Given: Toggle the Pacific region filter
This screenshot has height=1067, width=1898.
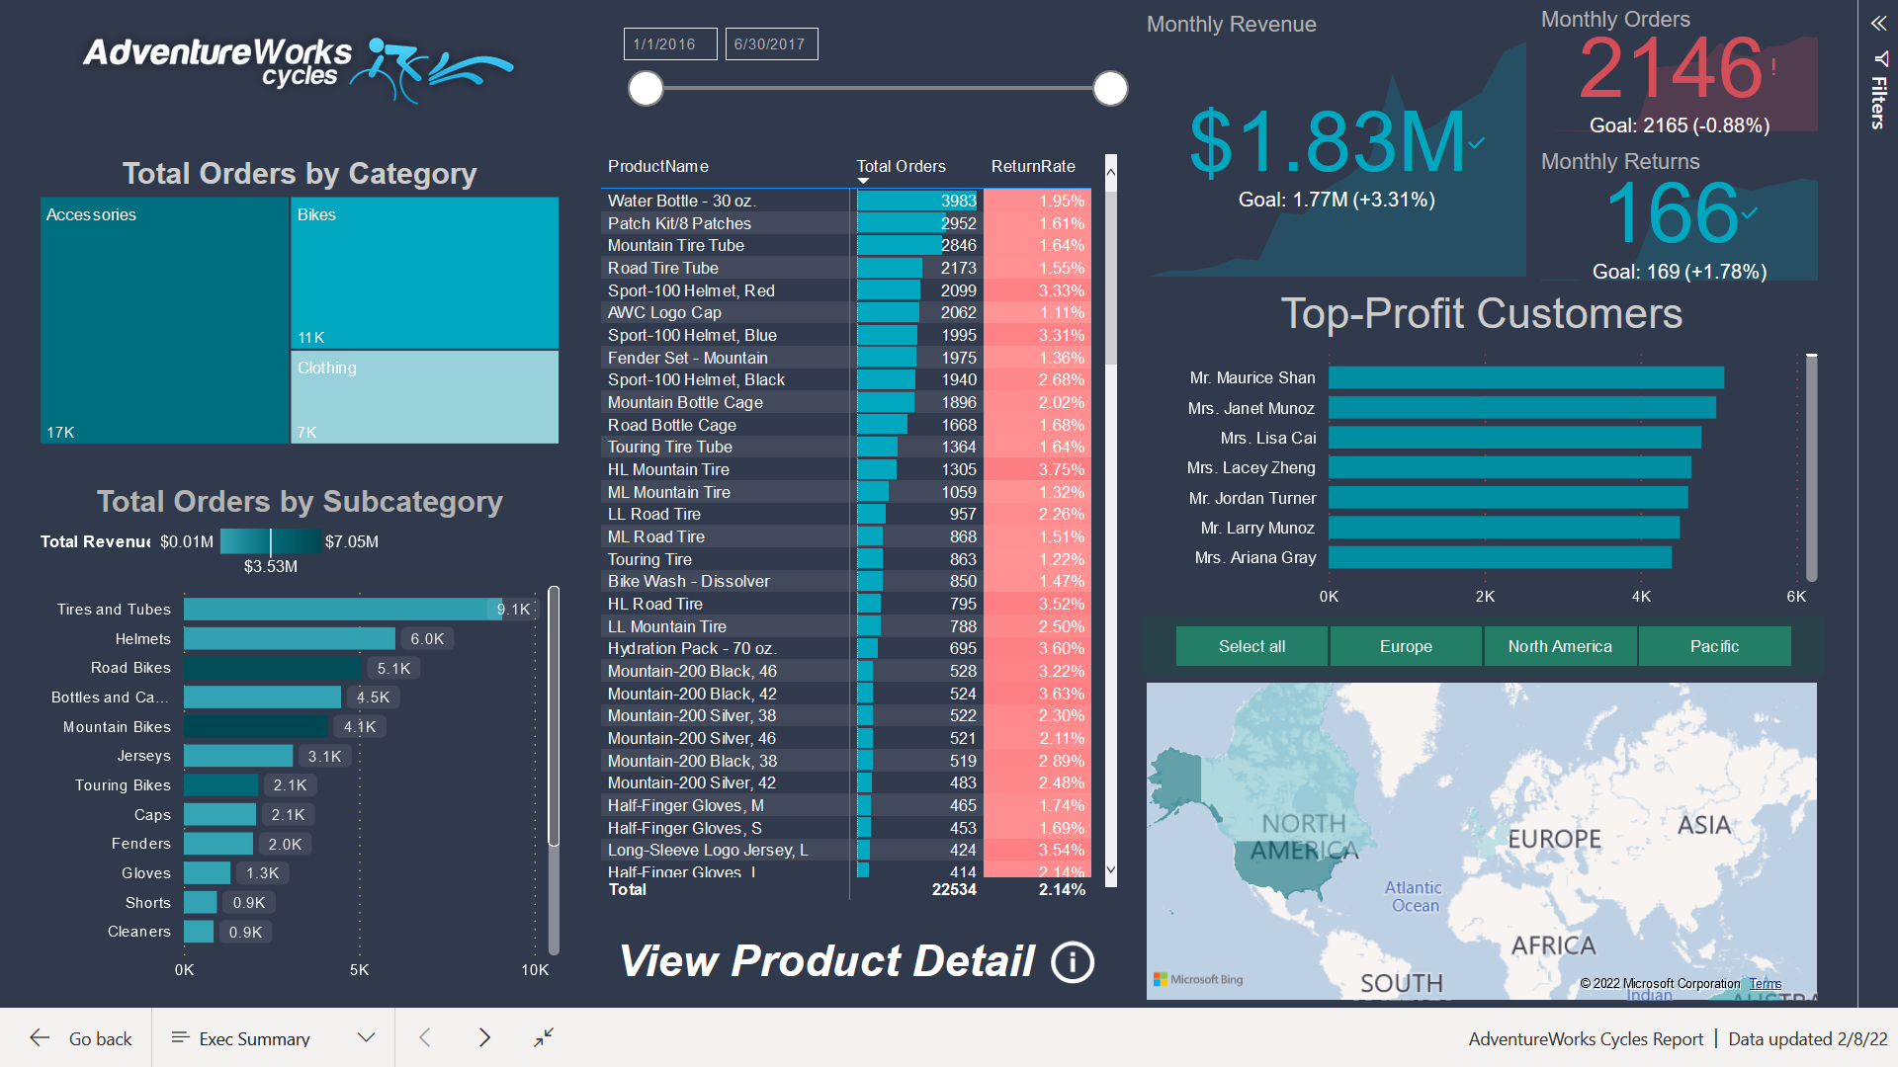Looking at the screenshot, I should pos(1714,646).
